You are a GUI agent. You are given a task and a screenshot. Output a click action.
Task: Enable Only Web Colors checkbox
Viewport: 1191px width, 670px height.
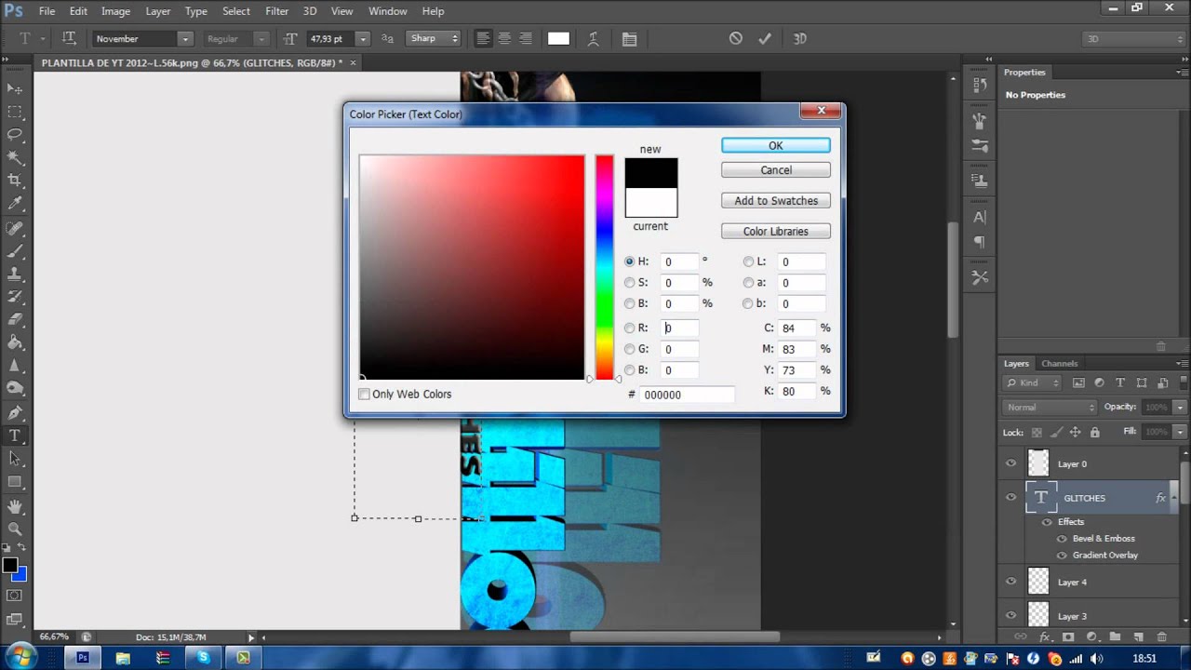coord(364,394)
